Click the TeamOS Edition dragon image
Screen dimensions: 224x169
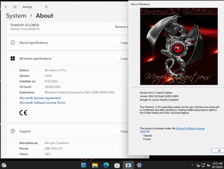[179, 46]
